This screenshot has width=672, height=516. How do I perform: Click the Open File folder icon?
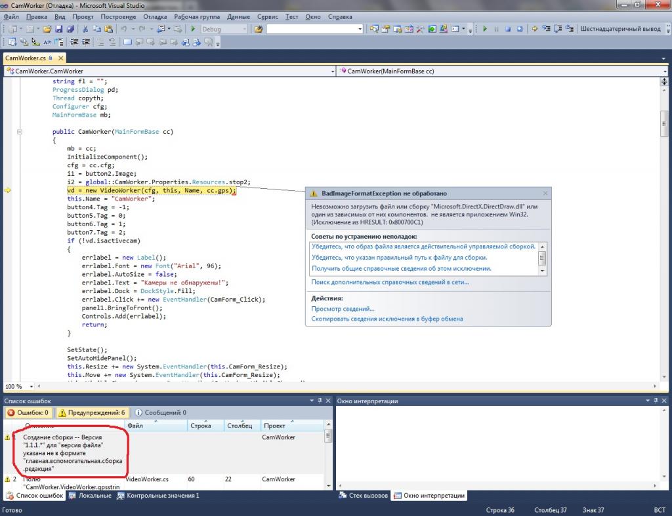[x=48, y=30]
